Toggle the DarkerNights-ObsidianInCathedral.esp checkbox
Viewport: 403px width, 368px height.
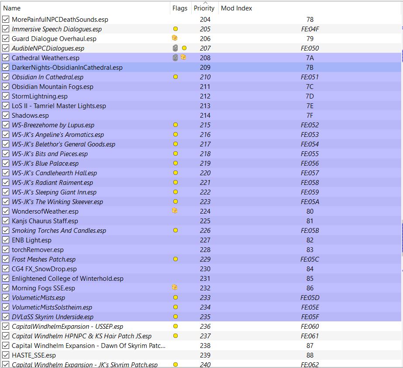(x=6, y=67)
